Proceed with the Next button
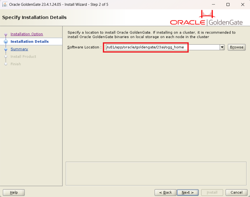This screenshot has width=250, height=197. tap(187, 192)
